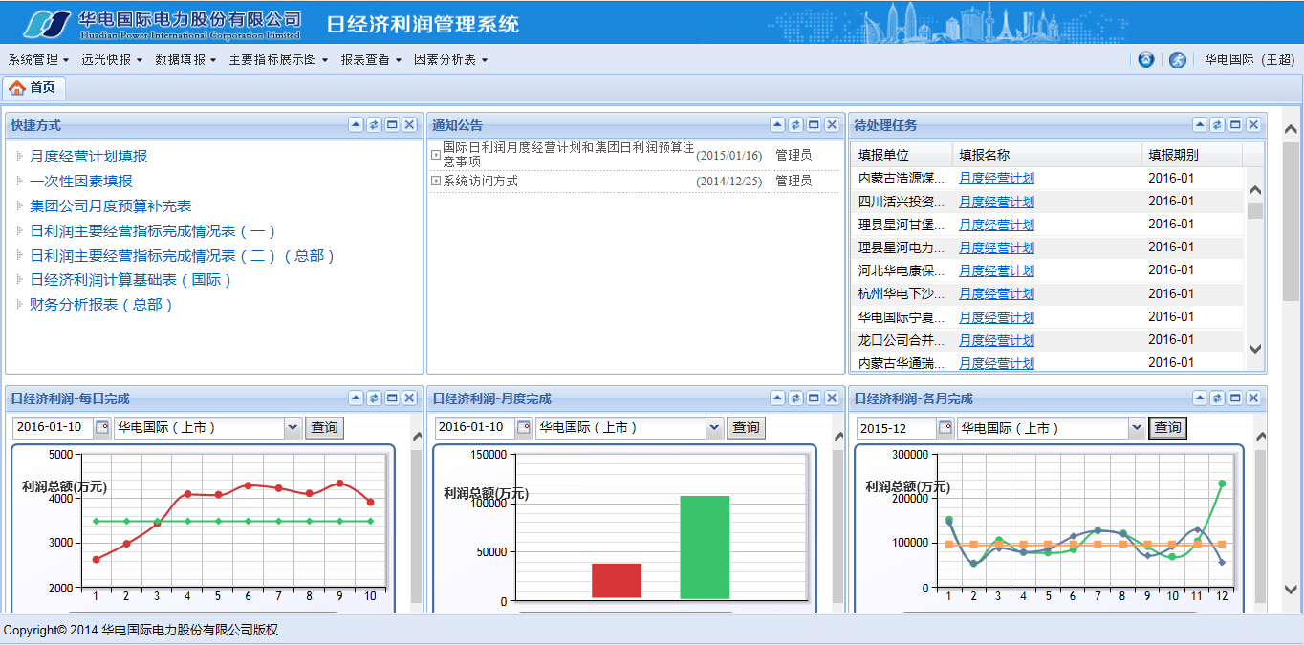1304x645 pixels.
Task: Open calendar picker in 每日完成 panel
Action: click(x=102, y=428)
